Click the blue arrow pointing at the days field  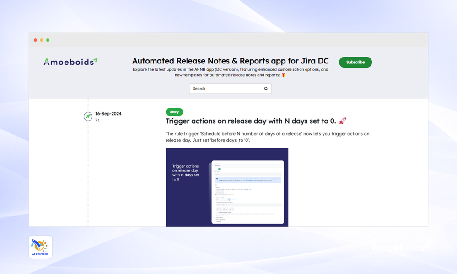click(232, 200)
